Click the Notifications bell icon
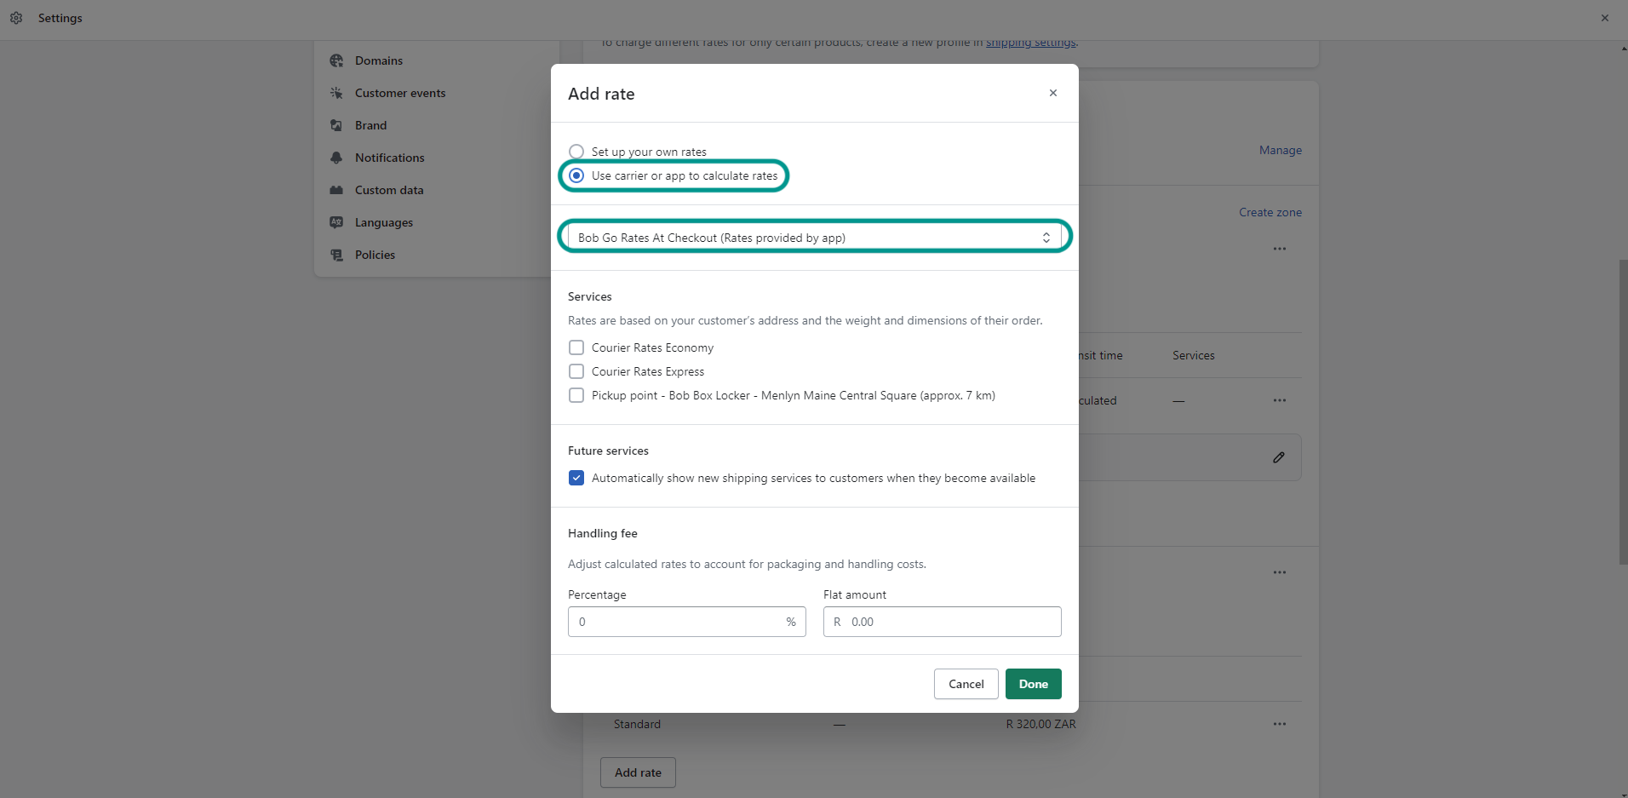 [x=336, y=158]
